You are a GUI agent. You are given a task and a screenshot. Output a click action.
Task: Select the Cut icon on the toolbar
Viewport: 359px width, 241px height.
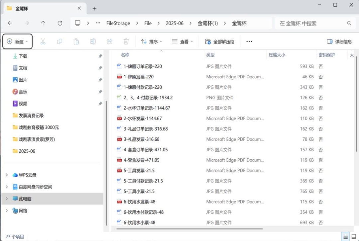43,41
